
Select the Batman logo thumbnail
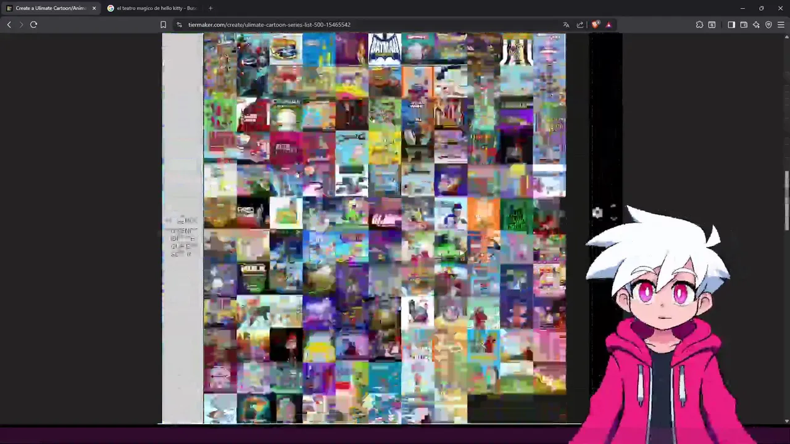coord(385,49)
